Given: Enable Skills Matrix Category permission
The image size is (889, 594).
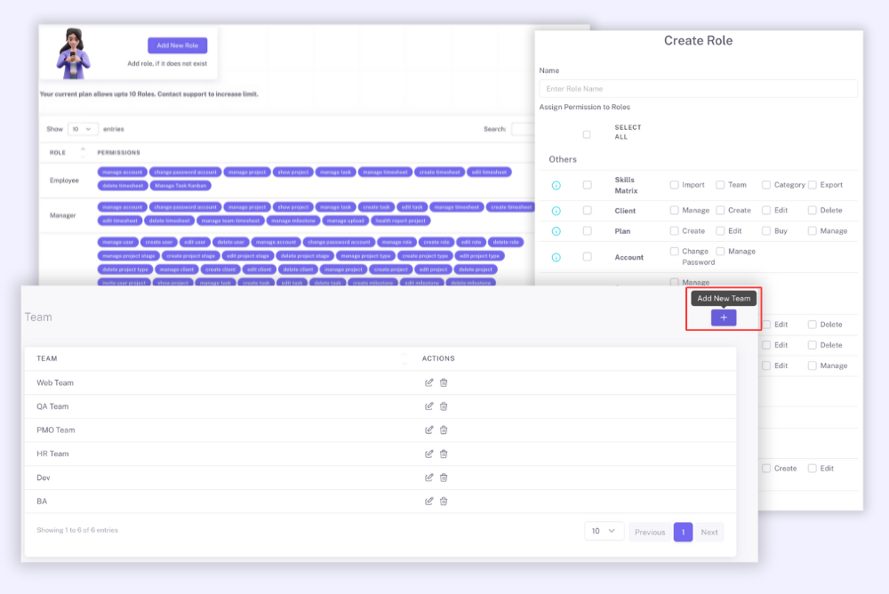Looking at the screenshot, I should pyautogui.click(x=766, y=185).
